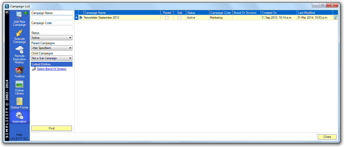
Task: Maximize the Campaign List window
Action: 323,5
